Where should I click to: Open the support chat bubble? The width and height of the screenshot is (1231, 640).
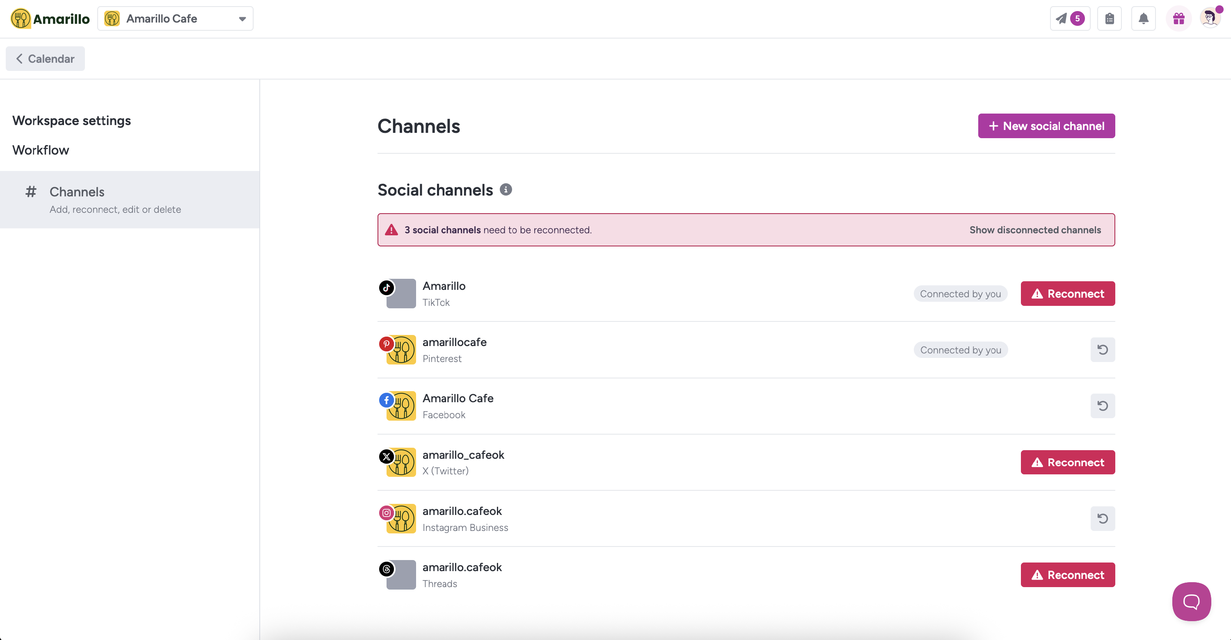(1191, 601)
